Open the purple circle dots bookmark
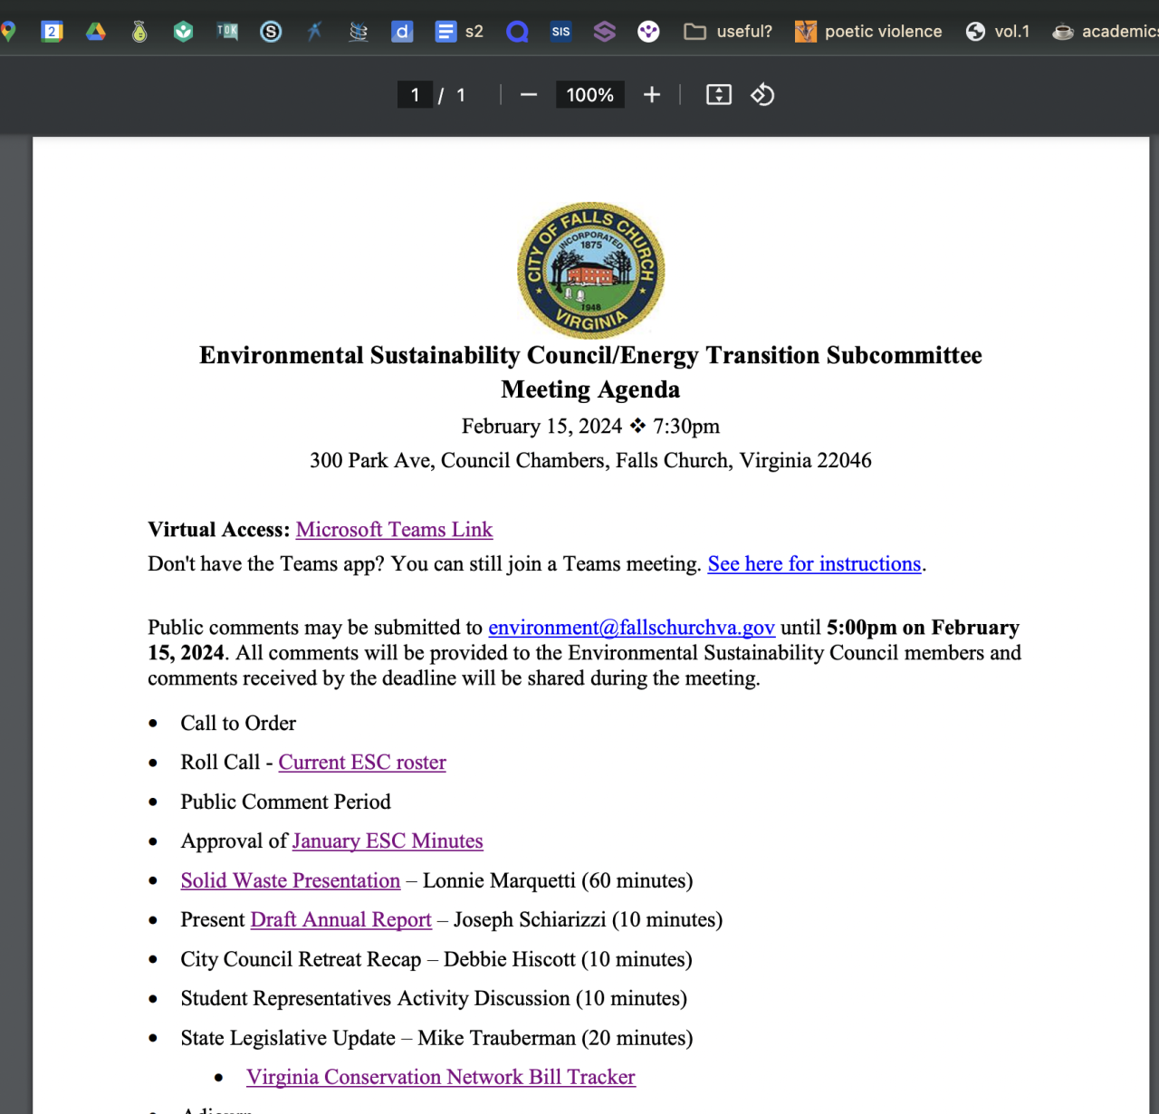Screen dimensions: 1159x1114 coord(648,32)
